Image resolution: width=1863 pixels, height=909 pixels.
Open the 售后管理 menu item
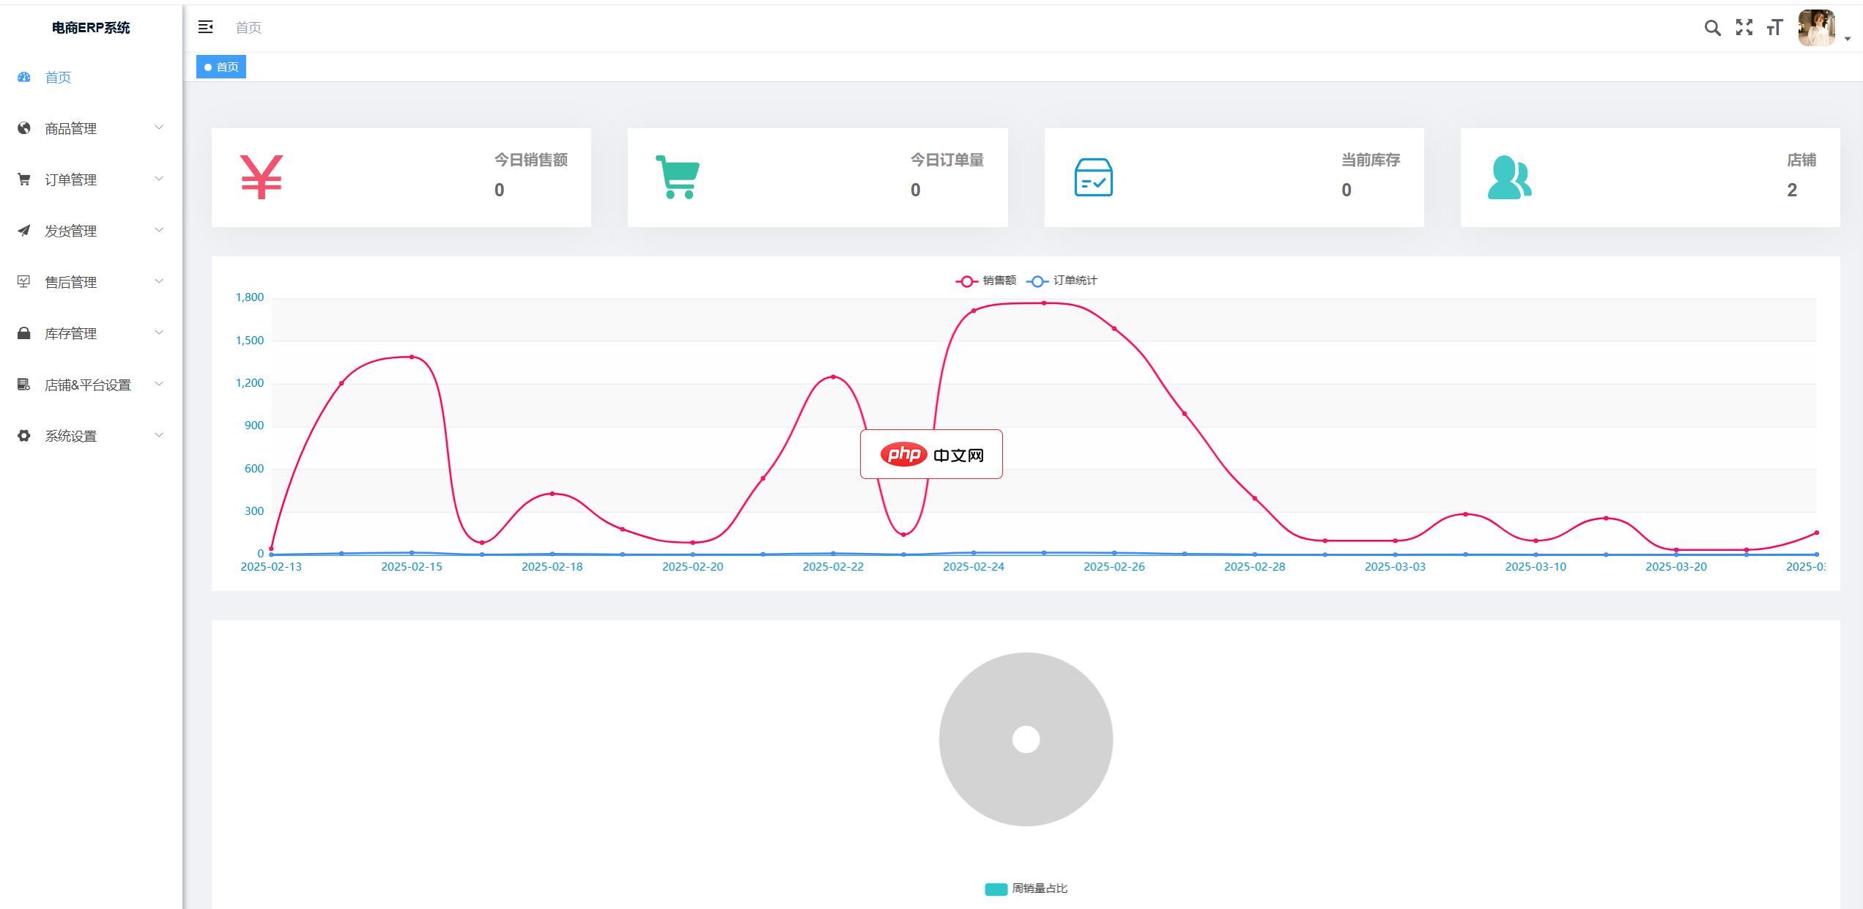pyautogui.click(x=91, y=282)
